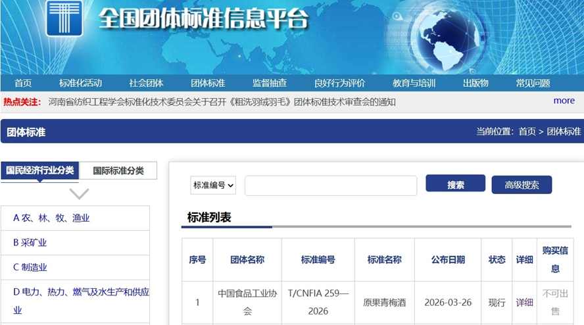Screen dimensions: 584x325
Task: Open 教育与培训 navigation item
Action: (414, 83)
